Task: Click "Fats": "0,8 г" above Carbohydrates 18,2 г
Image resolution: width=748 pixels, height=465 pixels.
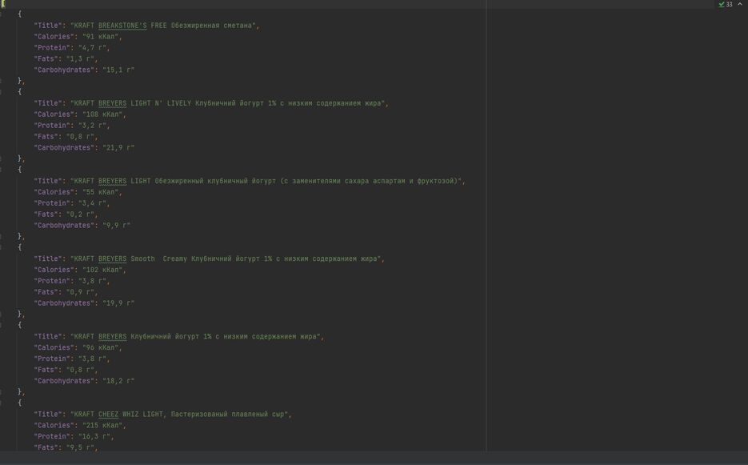Action: click(x=66, y=370)
